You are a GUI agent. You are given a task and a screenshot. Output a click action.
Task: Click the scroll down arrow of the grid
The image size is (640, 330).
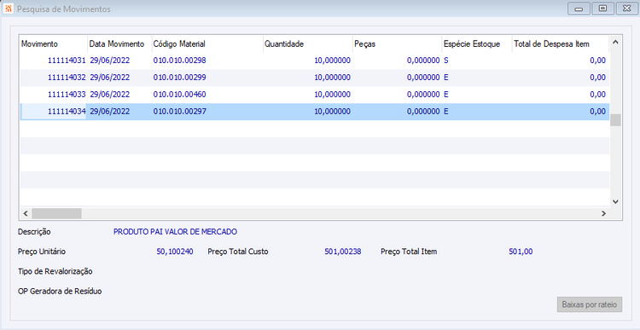pos(615,201)
